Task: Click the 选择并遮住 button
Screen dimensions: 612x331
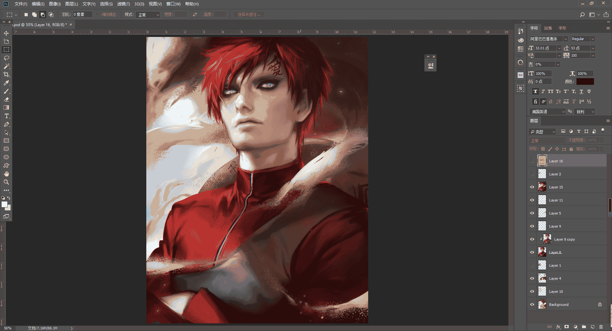Action: pos(249,15)
